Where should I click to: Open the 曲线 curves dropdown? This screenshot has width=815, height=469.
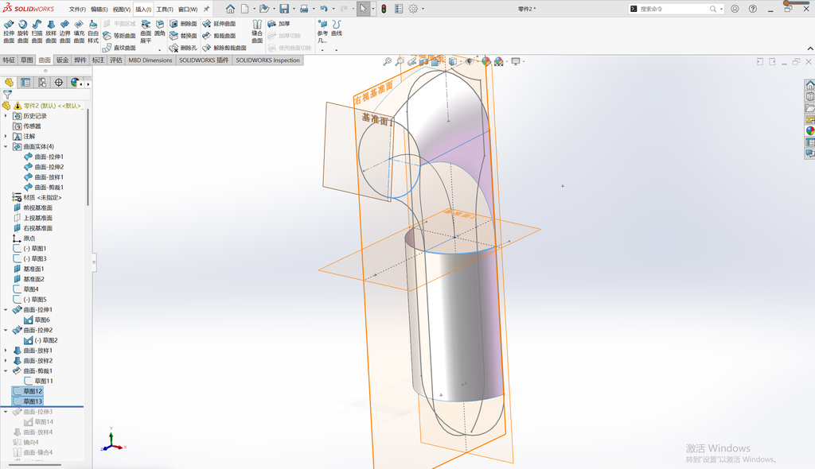tap(337, 50)
